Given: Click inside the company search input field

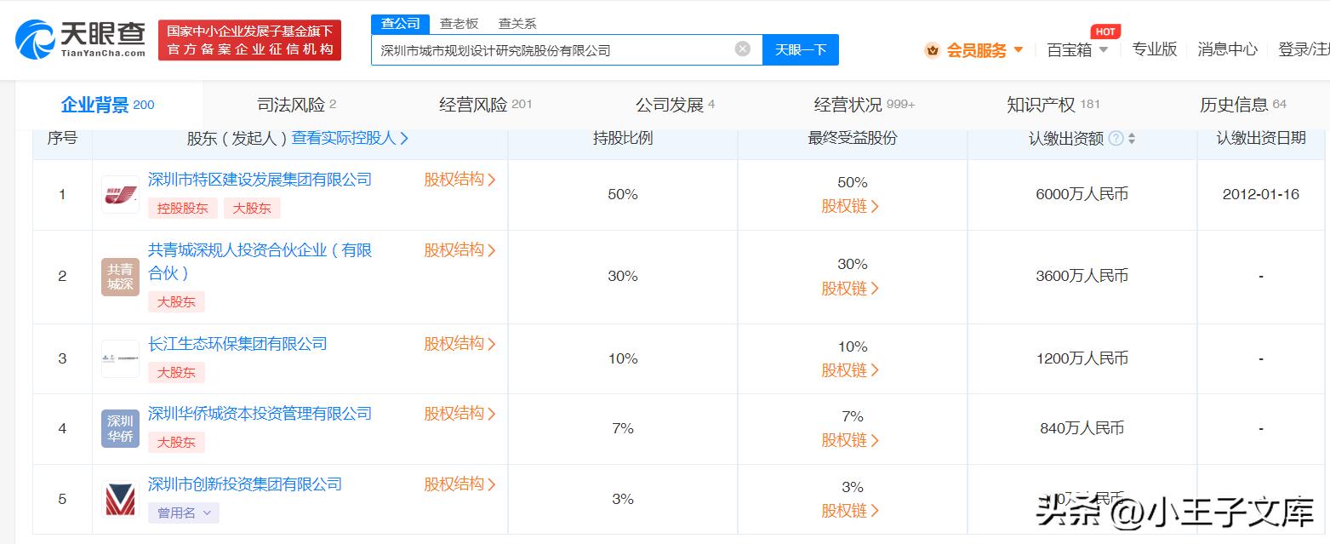Looking at the screenshot, I should (553, 49).
